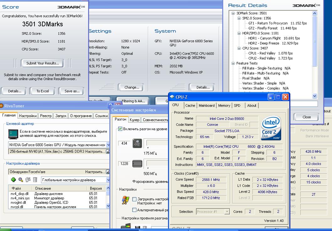Click the Close button in Result Details

click(306, 117)
